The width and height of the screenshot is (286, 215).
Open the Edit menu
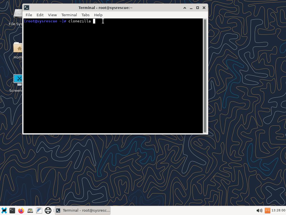pyautogui.click(x=40, y=15)
